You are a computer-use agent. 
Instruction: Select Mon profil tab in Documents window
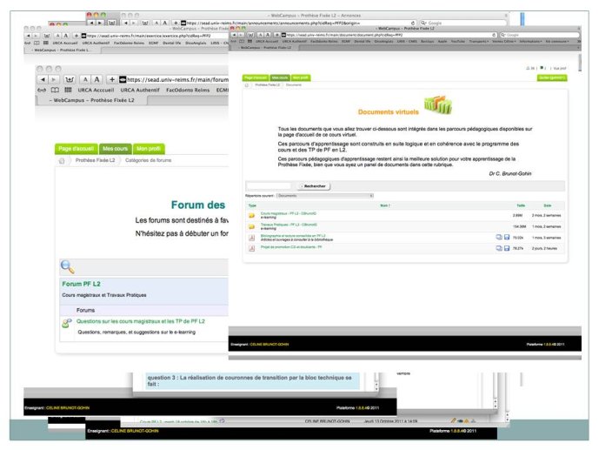point(301,78)
